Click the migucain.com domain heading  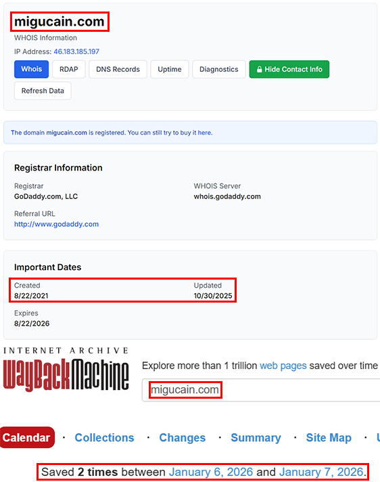[x=60, y=22]
